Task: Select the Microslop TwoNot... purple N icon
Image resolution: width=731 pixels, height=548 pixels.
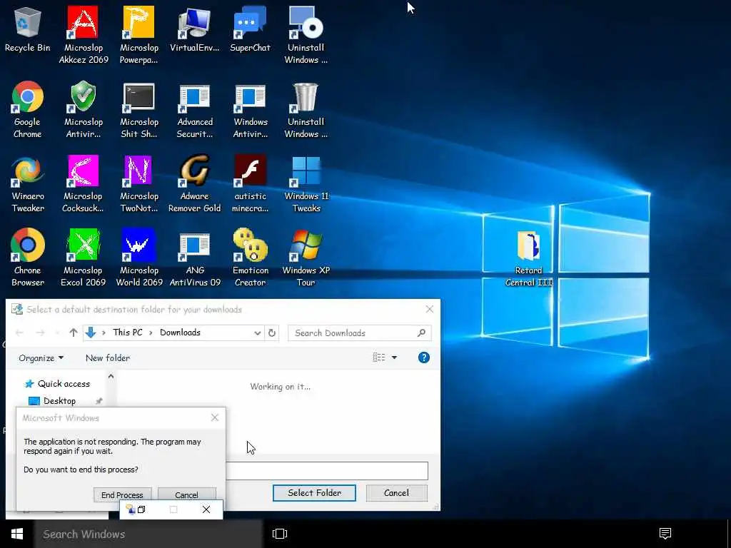Action: [x=139, y=183]
